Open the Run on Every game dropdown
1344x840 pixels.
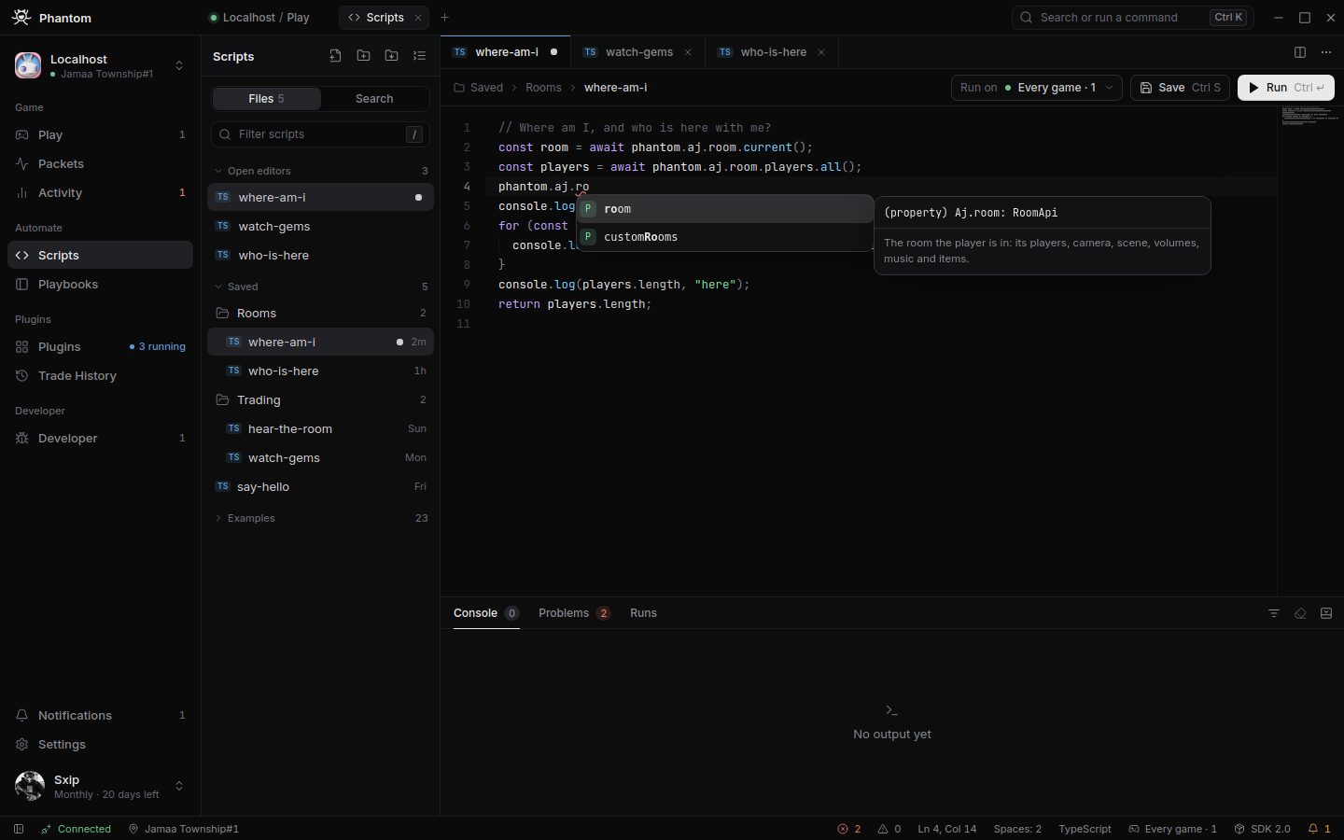(x=1036, y=88)
